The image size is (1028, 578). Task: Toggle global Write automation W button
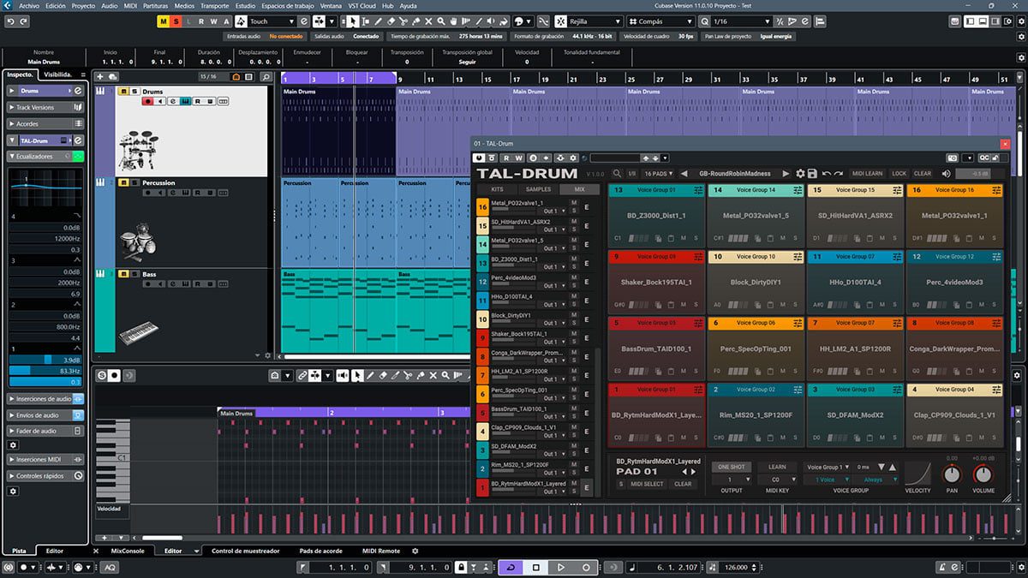pyautogui.click(x=214, y=21)
